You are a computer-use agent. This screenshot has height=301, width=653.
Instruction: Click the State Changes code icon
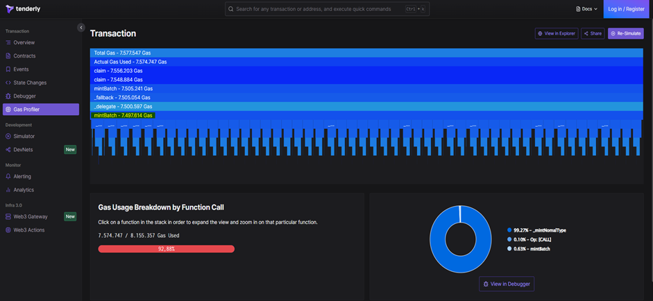point(8,83)
